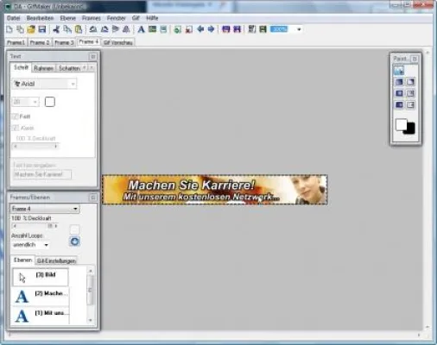Image resolution: width=437 pixels, height=345 pixels.
Task: Click the green film preview icon before the zoom box
Action: point(263,29)
